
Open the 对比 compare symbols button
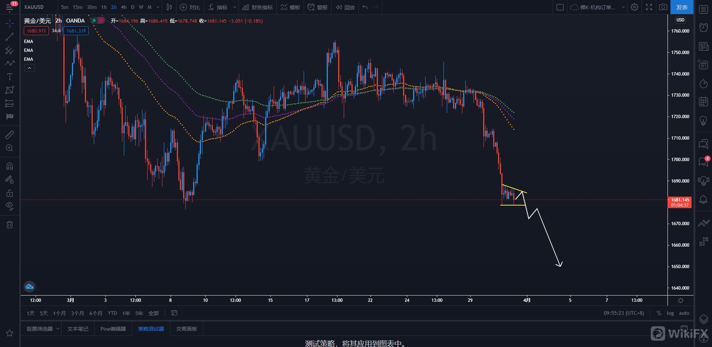pyautogui.click(x=190, y=7)
